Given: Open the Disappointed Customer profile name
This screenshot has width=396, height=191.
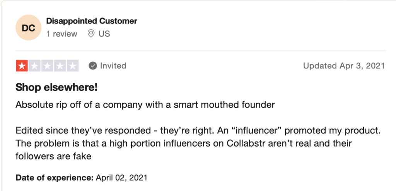Looking at the screenshot, I should 92,21.
